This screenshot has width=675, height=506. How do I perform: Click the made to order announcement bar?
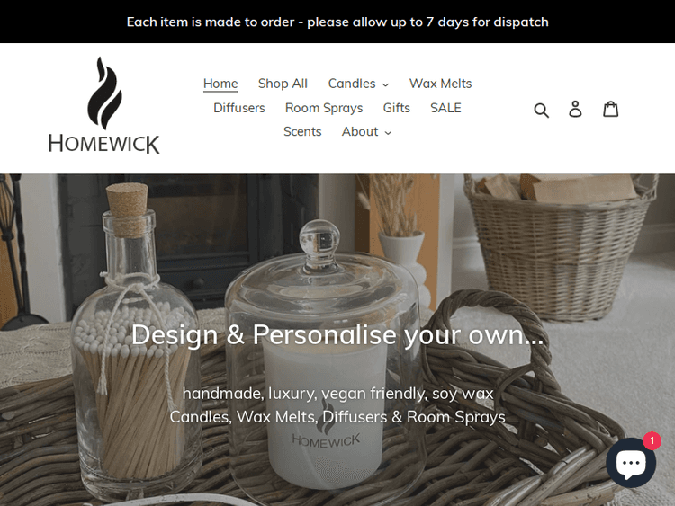(x=337, y=22)
